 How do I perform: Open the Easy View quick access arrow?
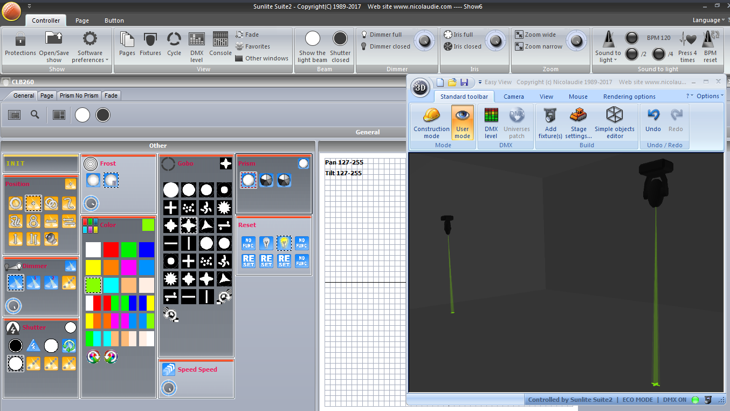coord(480,82)
